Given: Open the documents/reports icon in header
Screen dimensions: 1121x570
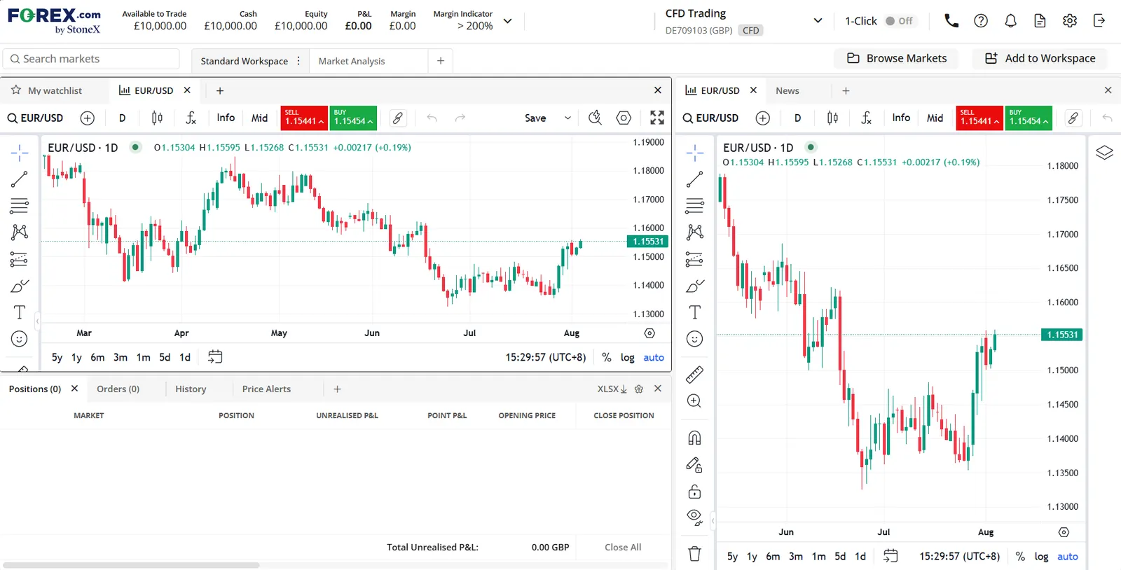Looking at the screenshot, I should click(x=1040, y=21).
